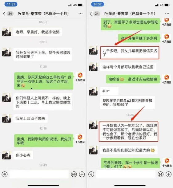Tap the voice input icon in left chat
The height and width of the screenshot is (188, 173).
[5, 174]
